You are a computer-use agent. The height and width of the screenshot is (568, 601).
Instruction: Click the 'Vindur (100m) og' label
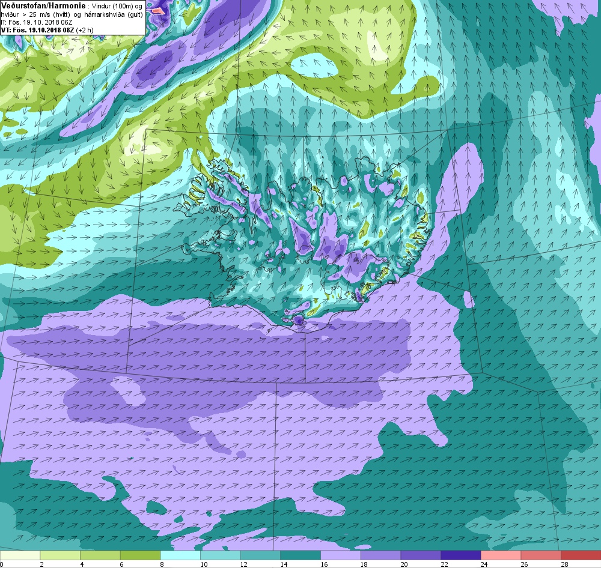pos(117,7)
